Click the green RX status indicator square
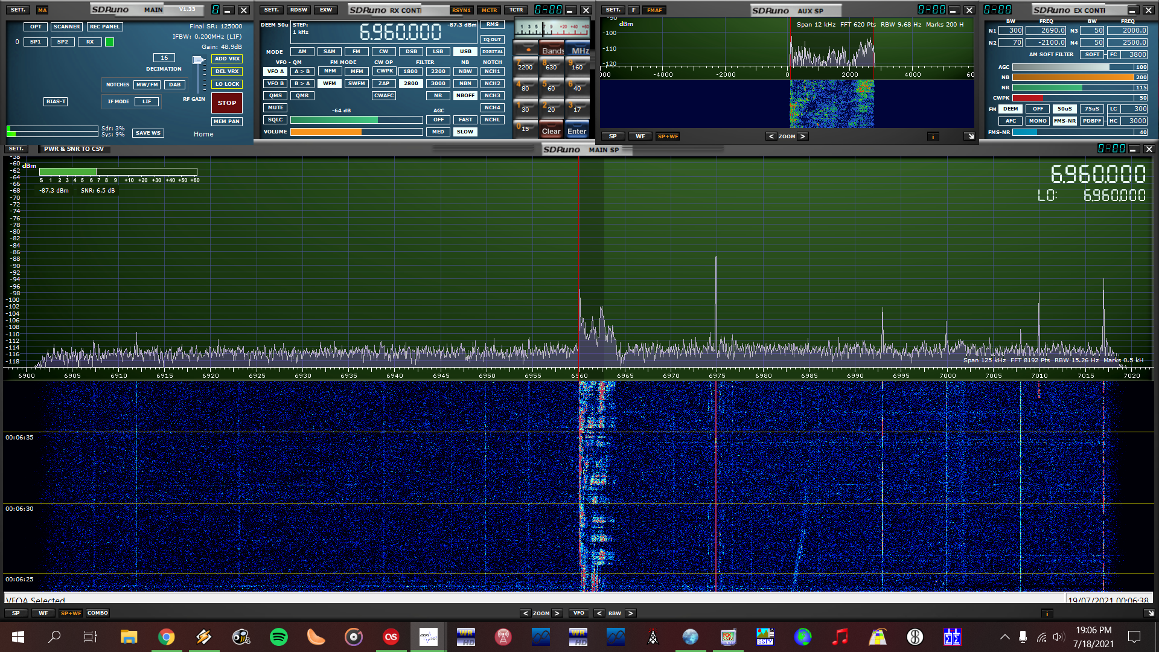The image size is (1159, 652). pyautogui.click(x=109, y=42)
